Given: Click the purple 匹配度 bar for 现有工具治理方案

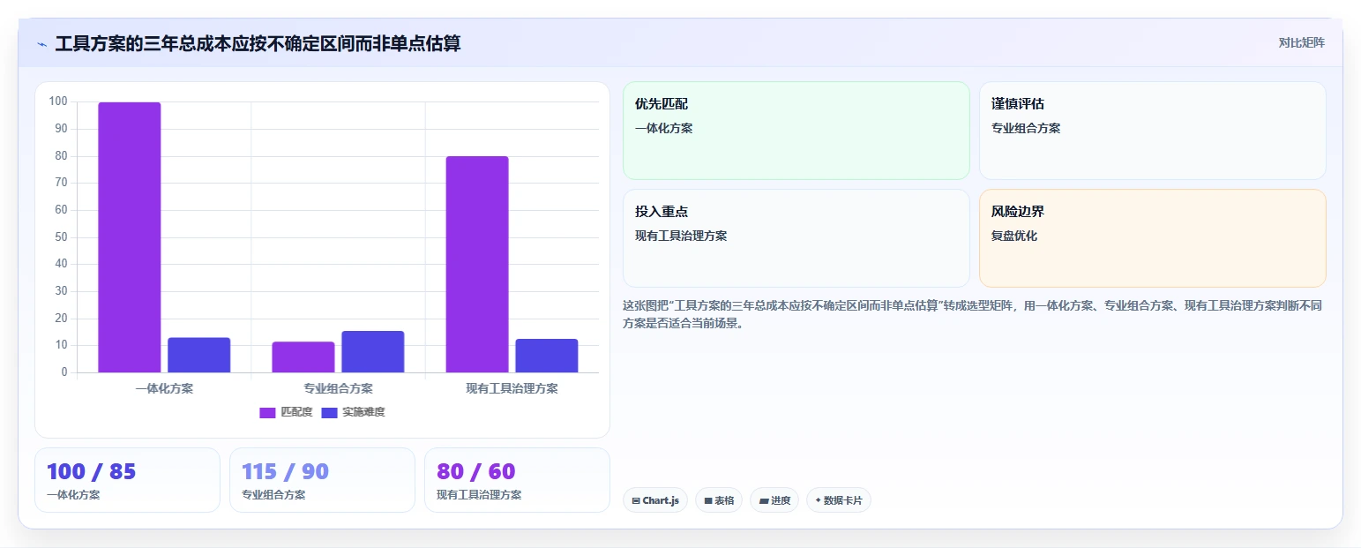Looking at the screenshot, I should point(477,264).
